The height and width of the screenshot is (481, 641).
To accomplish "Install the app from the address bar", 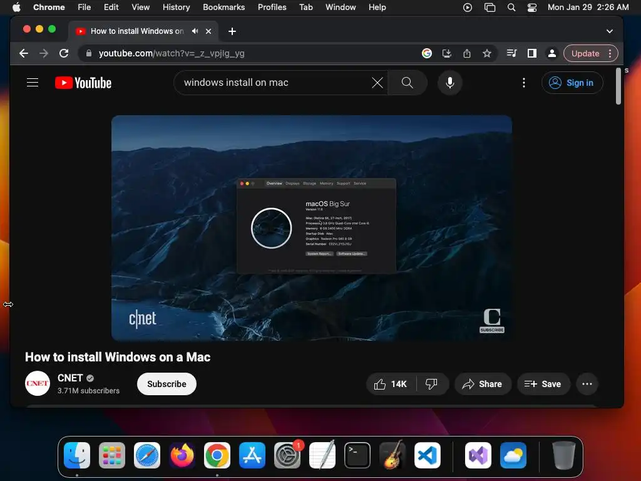I will pyautogui.click(x=447, y=53).
